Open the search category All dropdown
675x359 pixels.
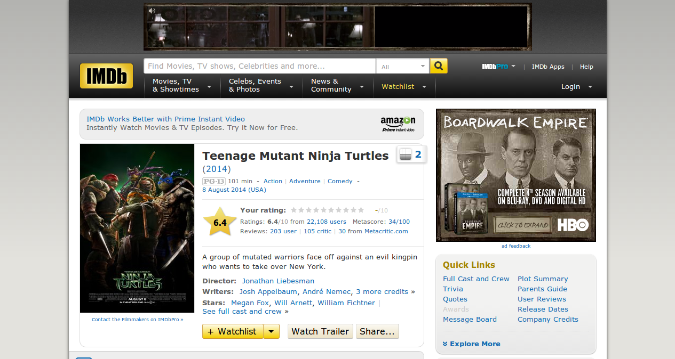pyautogui.click(x=403, y=67)
